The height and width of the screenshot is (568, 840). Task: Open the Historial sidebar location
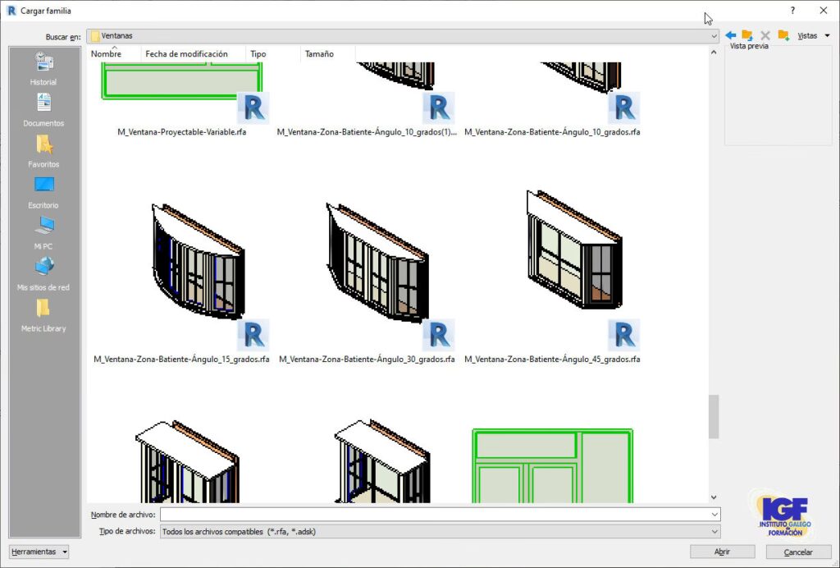point(43,68)
